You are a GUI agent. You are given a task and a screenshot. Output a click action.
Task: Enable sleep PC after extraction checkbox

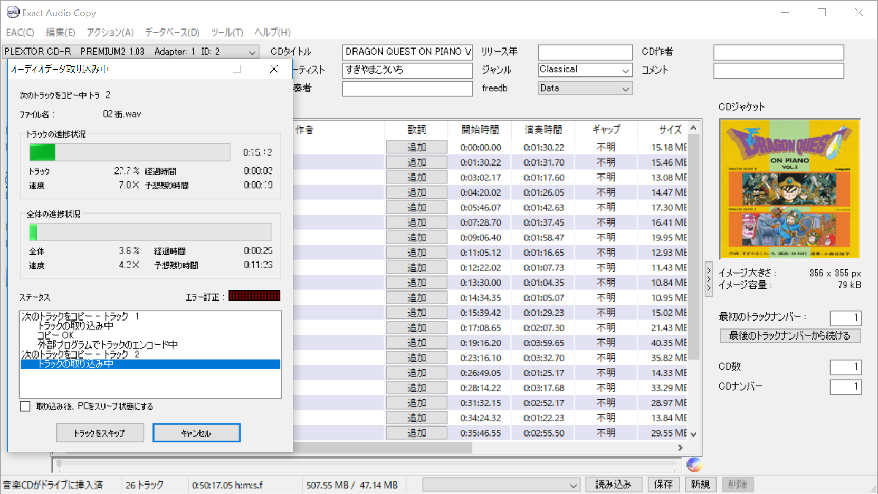click(25, 406)
